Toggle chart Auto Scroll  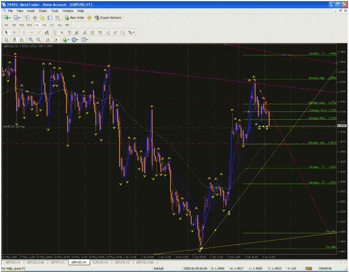coord(48,40)
